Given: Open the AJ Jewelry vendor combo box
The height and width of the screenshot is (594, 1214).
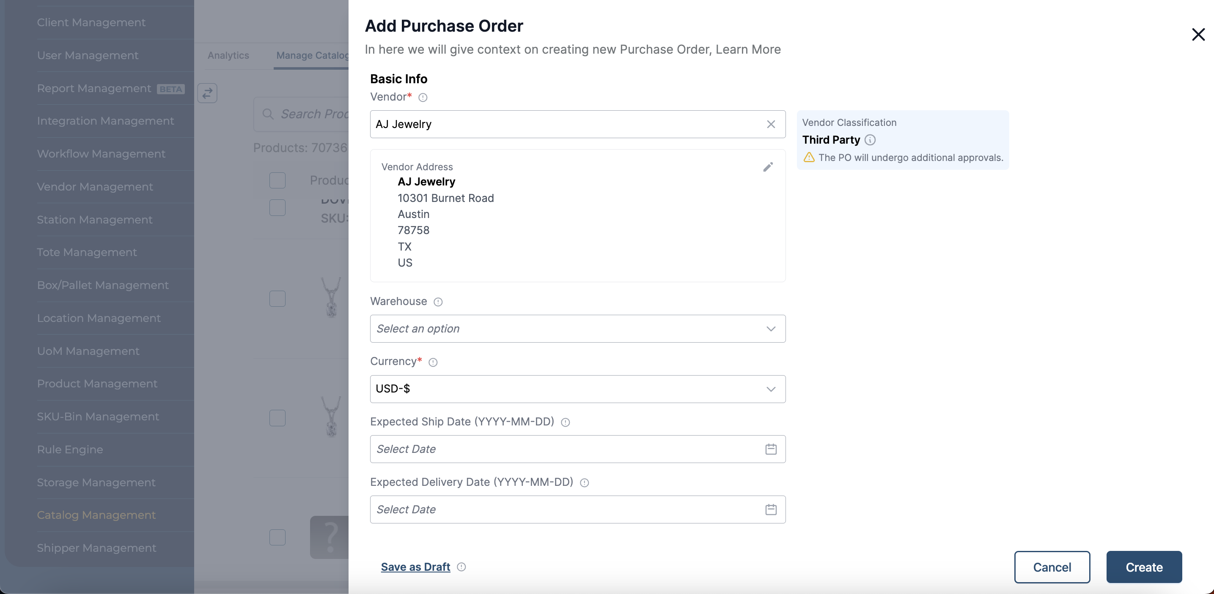Looking at the screenshot, I should (566, 124).
